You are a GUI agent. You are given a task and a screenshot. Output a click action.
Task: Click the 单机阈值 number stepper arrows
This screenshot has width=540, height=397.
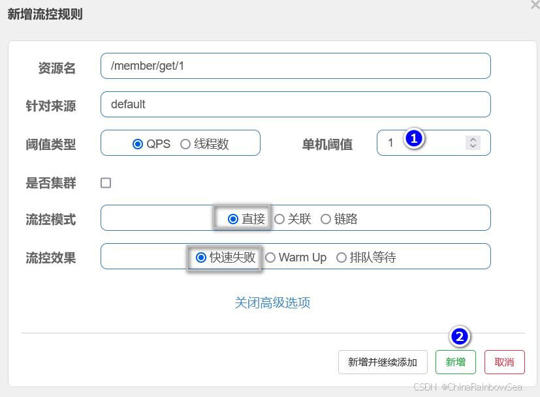pyautogui.click(x=473, y=143)
